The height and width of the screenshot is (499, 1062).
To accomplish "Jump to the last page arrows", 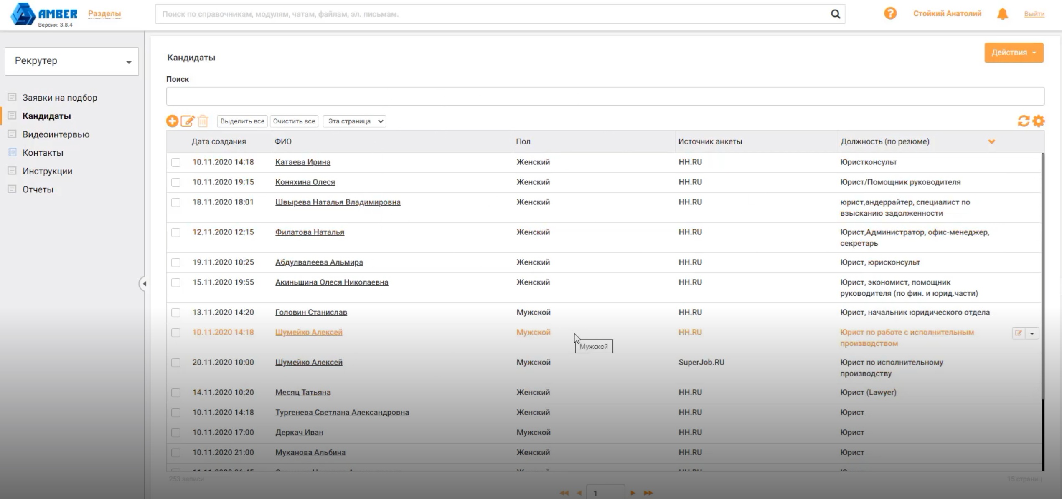I will [x=648, y=493].
